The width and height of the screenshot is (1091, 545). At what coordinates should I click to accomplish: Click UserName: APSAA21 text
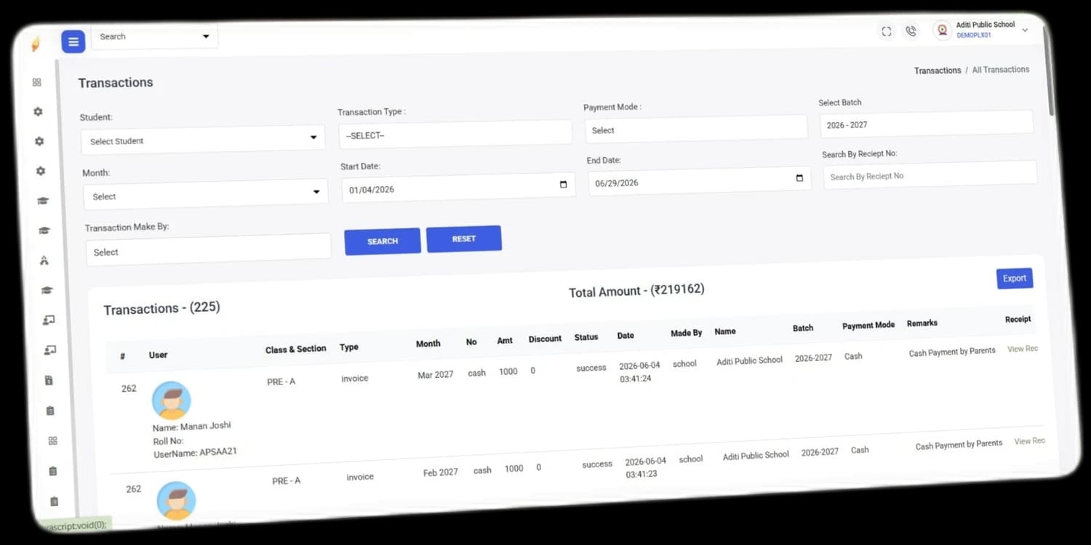(x=196, y=452)
